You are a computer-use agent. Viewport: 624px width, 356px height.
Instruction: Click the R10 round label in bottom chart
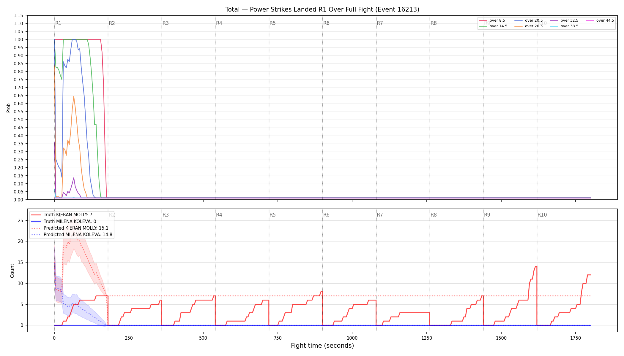[542, 215]
